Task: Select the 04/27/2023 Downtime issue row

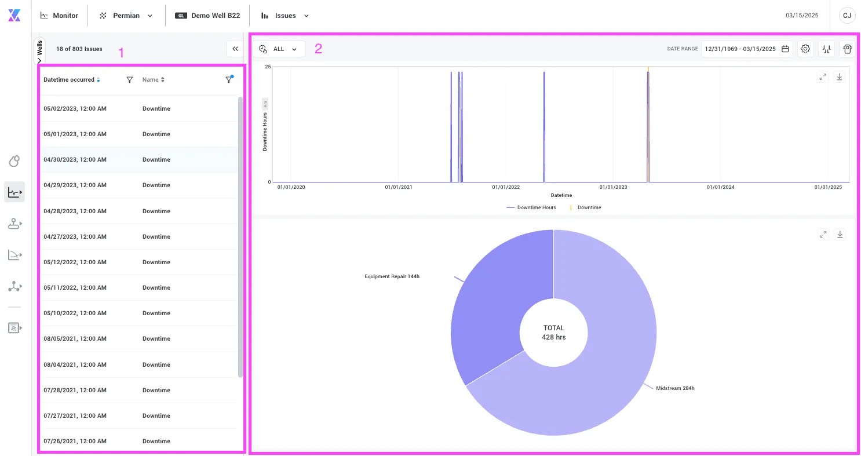Action: point(139,237)
